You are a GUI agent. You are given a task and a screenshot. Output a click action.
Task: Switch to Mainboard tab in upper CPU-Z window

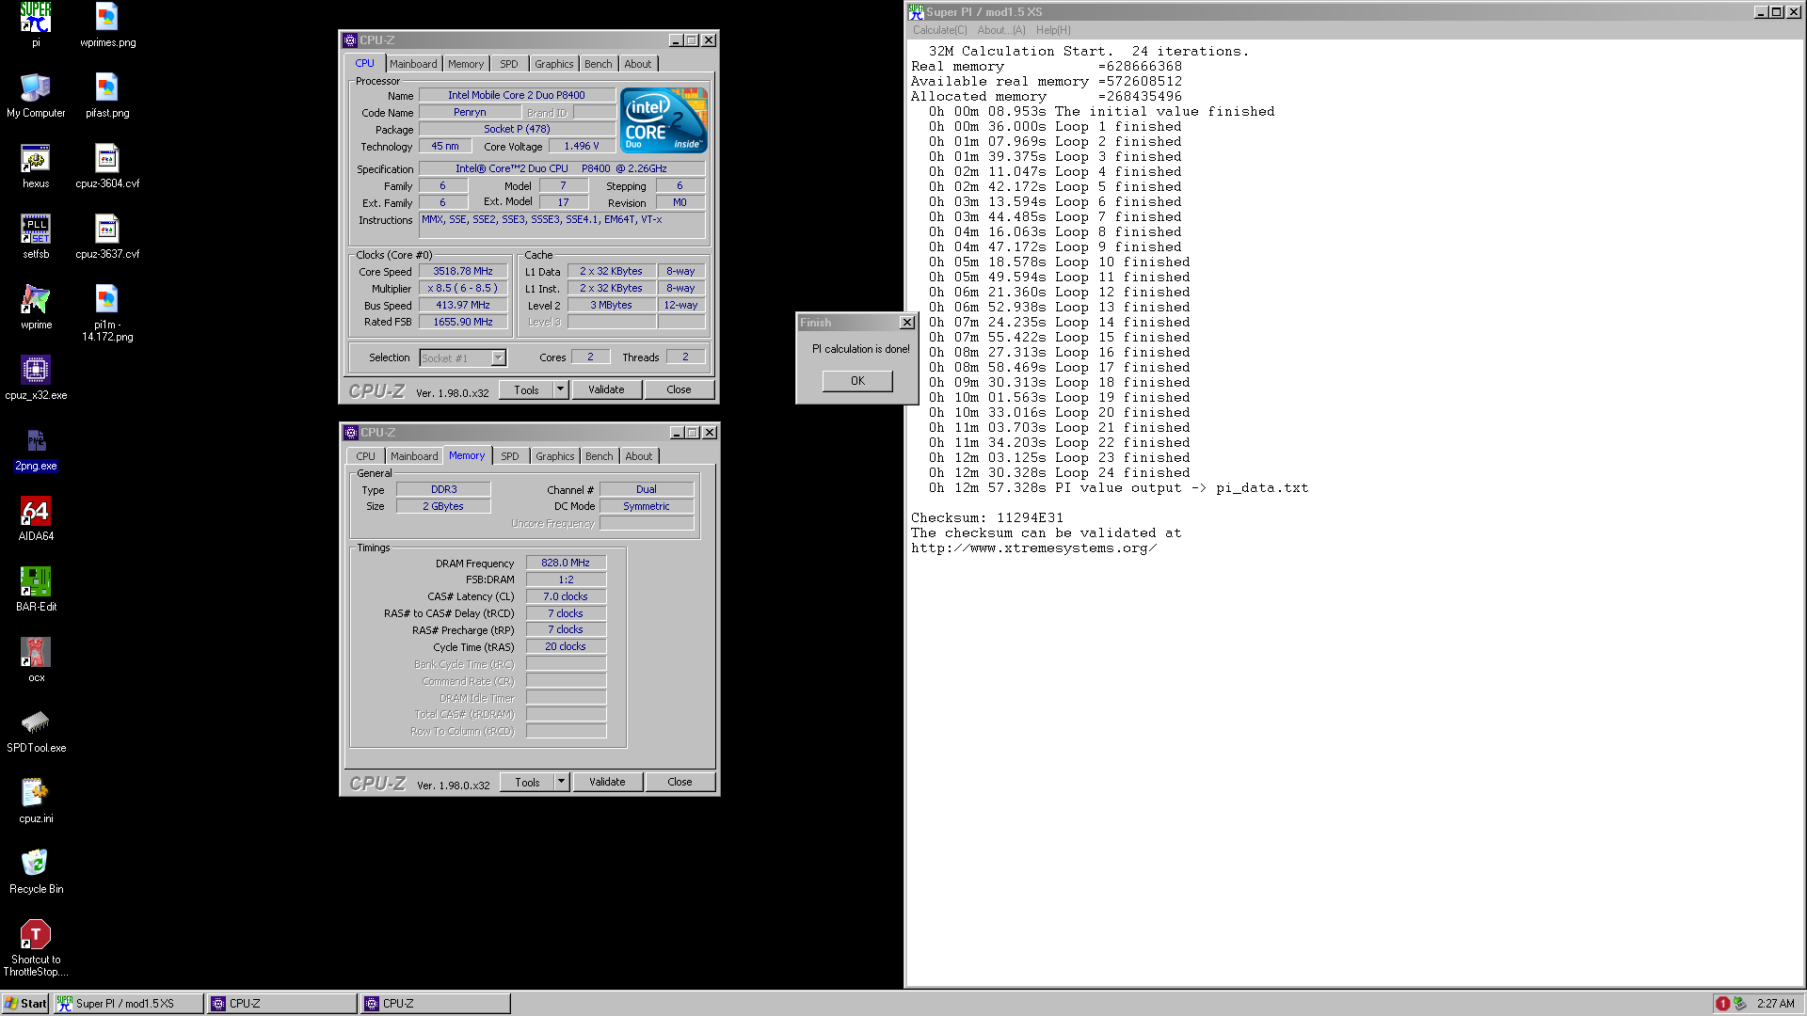click(x=413, y=64)
